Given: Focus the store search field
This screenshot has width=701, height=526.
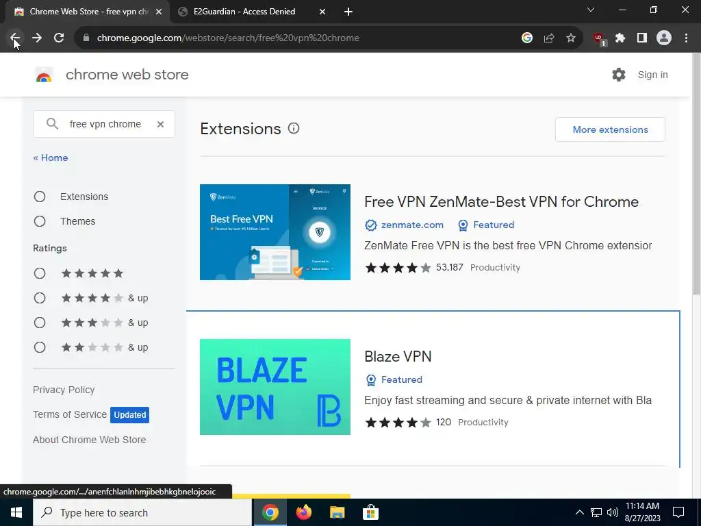Looking at the screenshot, I should click(105, 125).
